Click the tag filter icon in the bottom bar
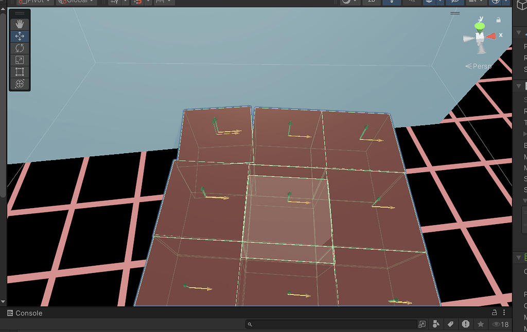 click(x=451, y=324)
